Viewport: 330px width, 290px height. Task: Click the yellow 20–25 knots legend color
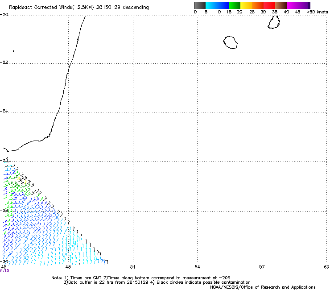(x=246, y=5)
